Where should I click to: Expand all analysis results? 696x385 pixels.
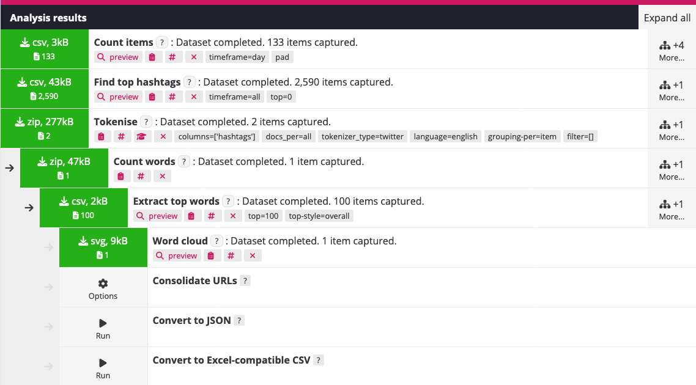click(x=667, y=18)
